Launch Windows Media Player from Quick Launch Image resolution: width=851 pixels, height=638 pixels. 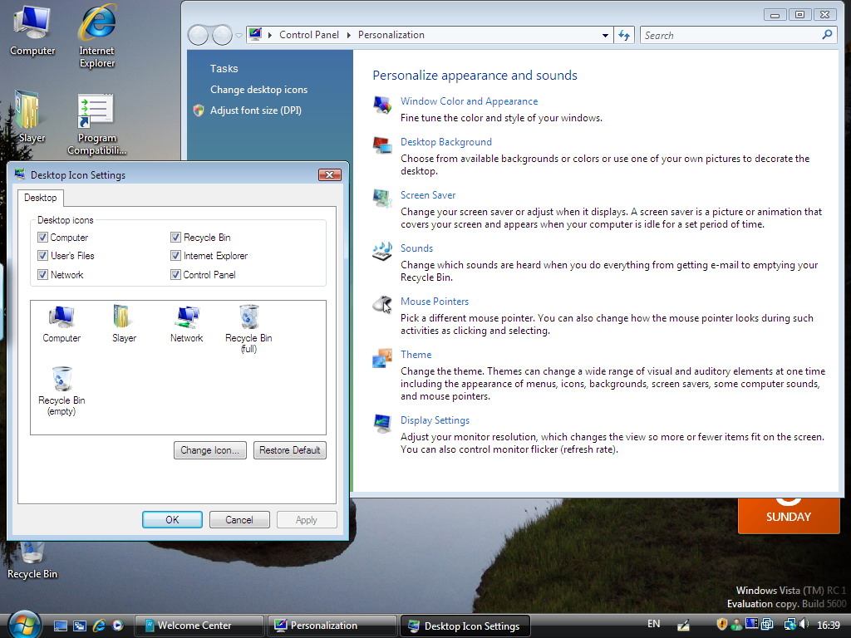point(118,626)
